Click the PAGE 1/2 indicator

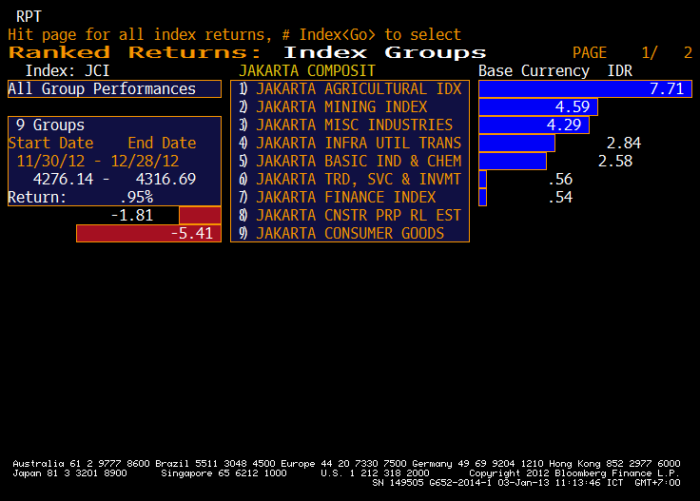[x=632, y=53]
